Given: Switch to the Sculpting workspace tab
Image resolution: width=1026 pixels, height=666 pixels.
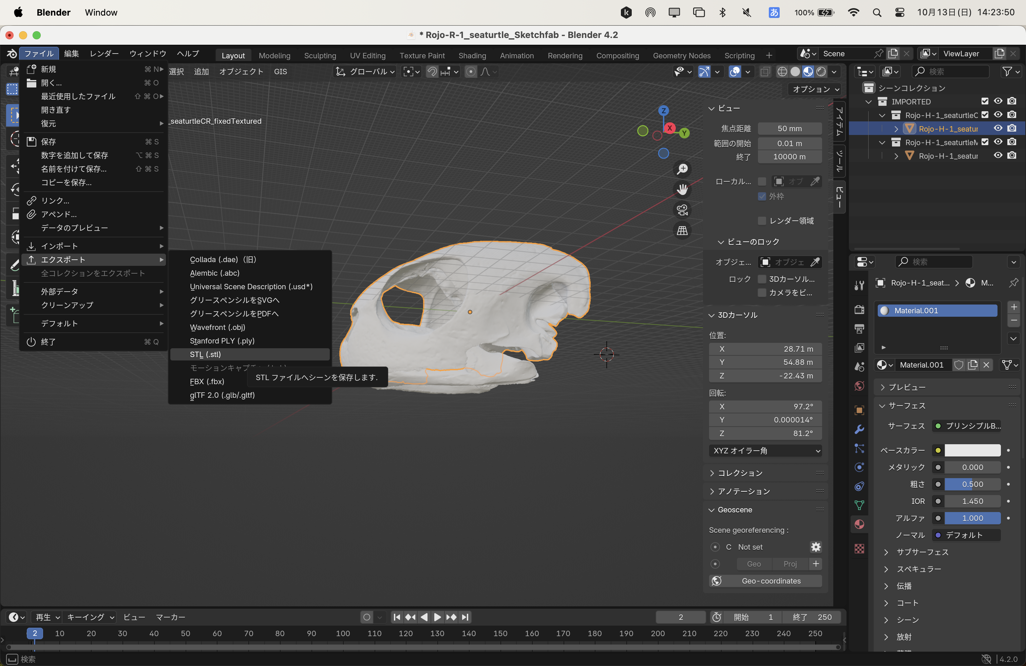Looking at the screenshot, I should [320, 56].
